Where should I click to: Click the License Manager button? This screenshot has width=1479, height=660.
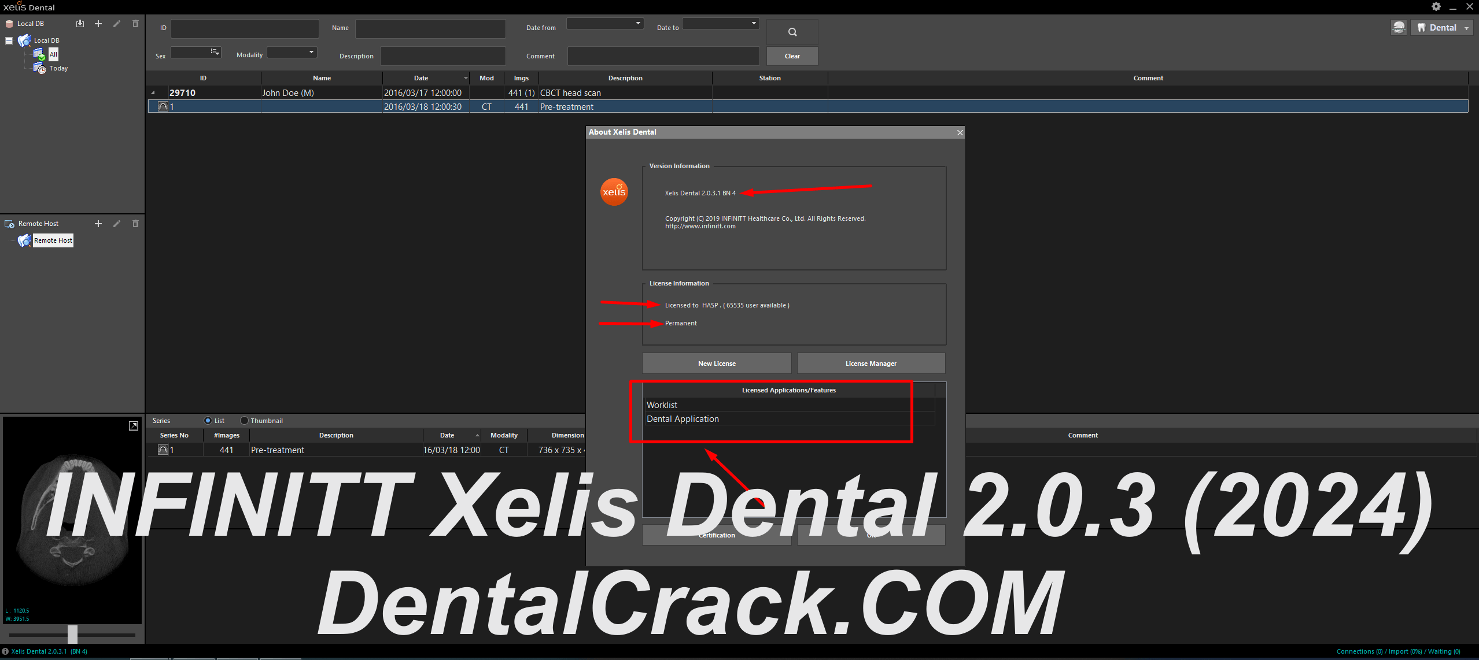(870, 363)
